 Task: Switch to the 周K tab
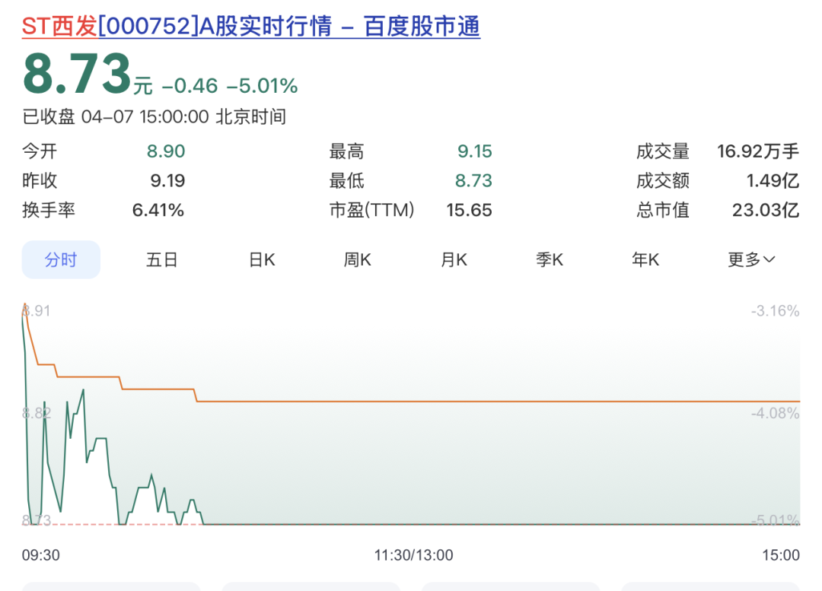click(x=357, y=260)
